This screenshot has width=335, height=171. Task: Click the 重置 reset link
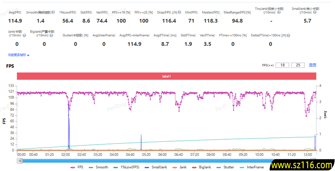(312, 65)
